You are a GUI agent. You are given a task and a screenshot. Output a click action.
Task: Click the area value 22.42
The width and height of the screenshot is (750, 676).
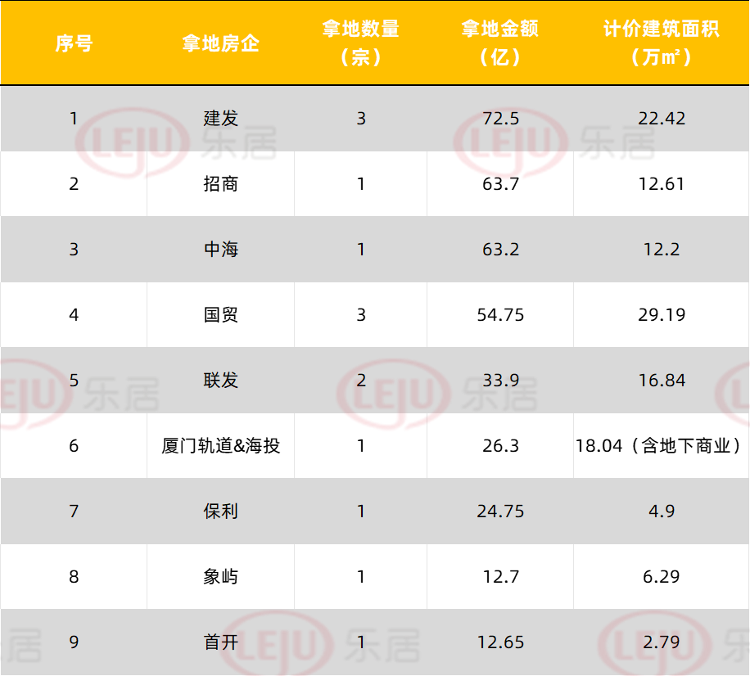pyautogui.click(x=662, y=118)
